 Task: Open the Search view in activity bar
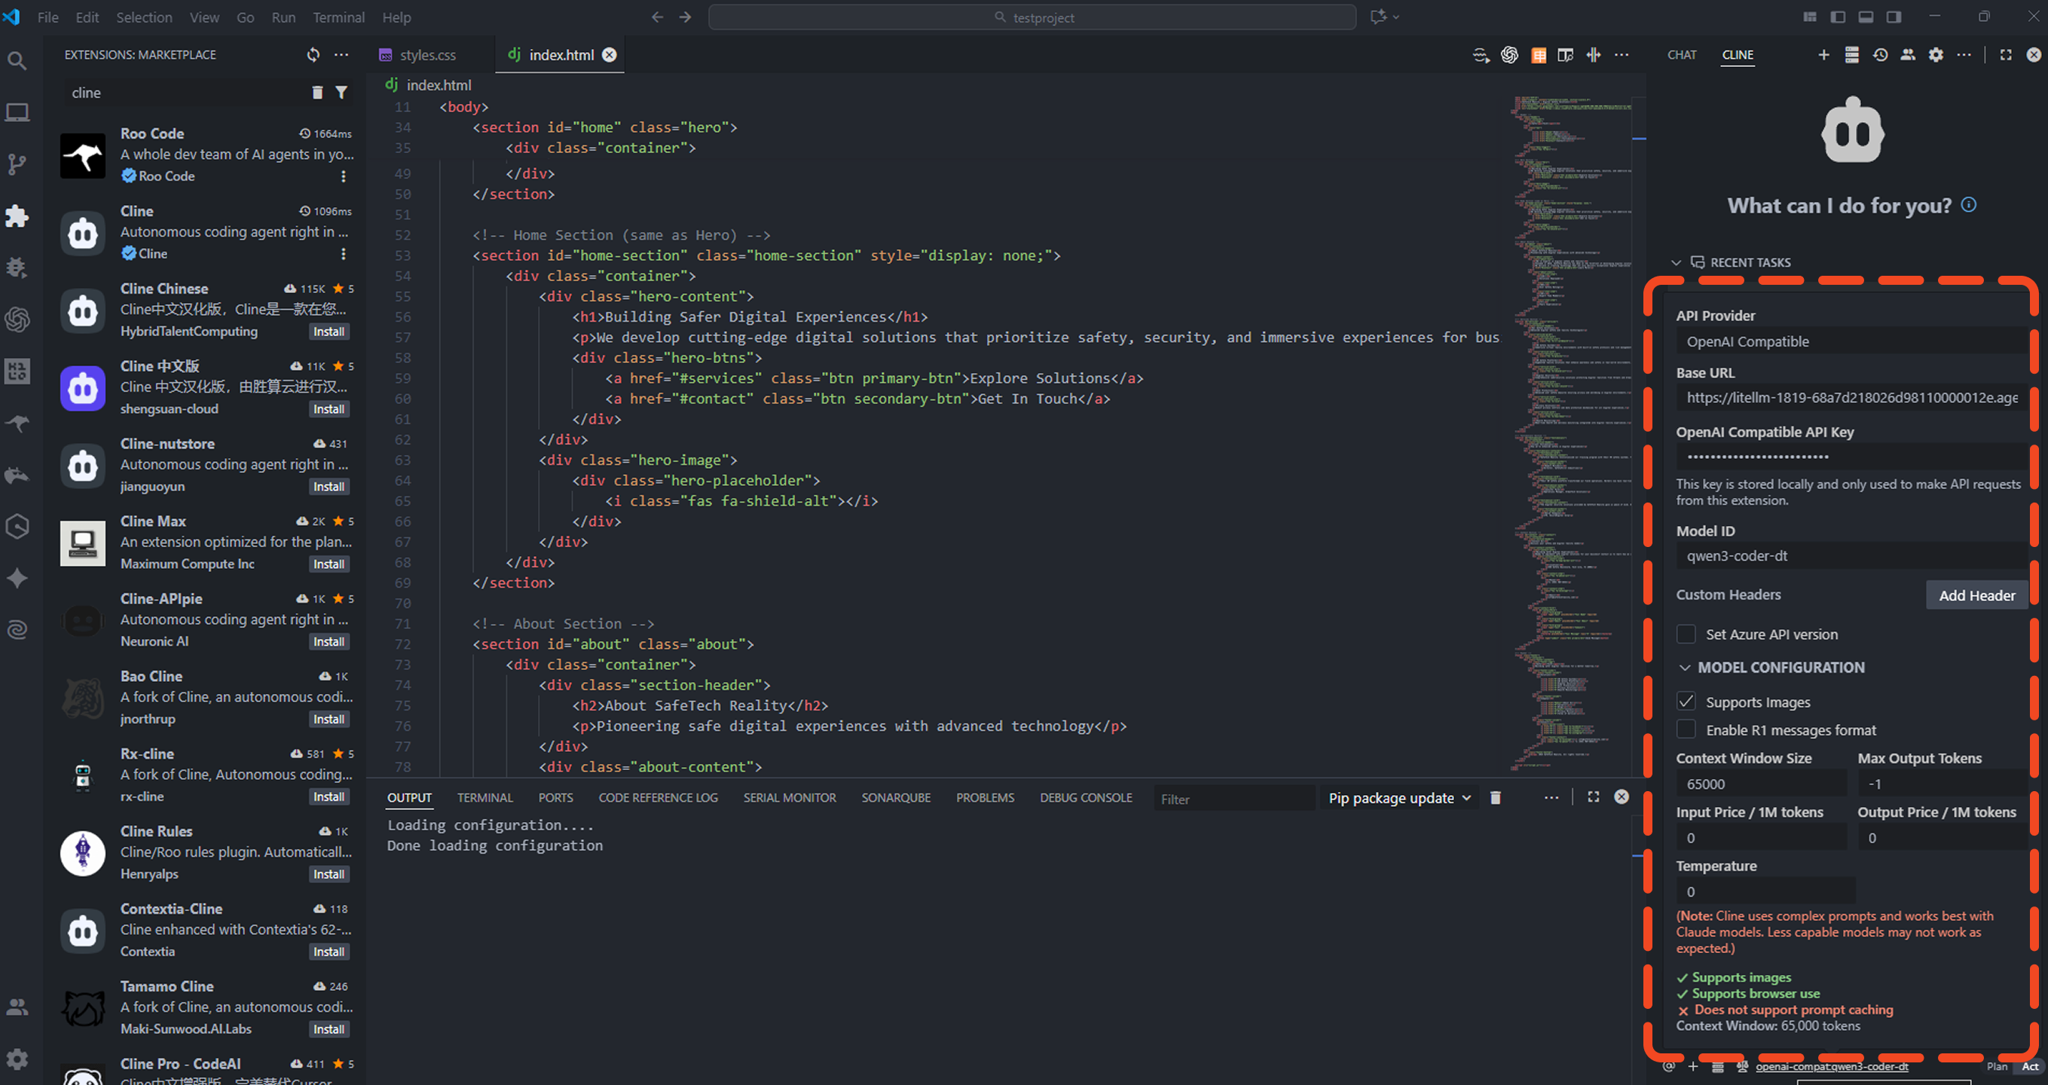(17, 60)
